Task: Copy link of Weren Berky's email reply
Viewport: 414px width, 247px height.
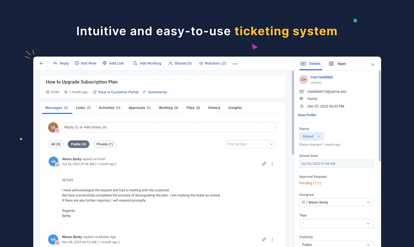Action: pos(264,164)
